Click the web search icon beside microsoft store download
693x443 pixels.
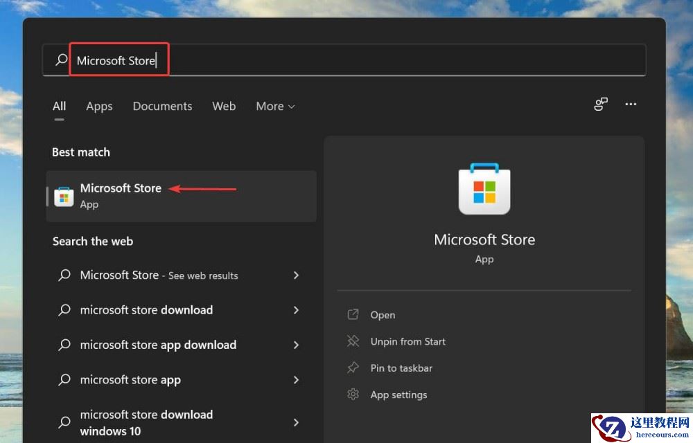tap(64, 310)
